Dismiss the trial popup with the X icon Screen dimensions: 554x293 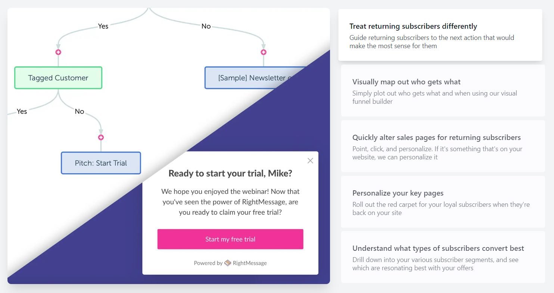pos(310,160)
